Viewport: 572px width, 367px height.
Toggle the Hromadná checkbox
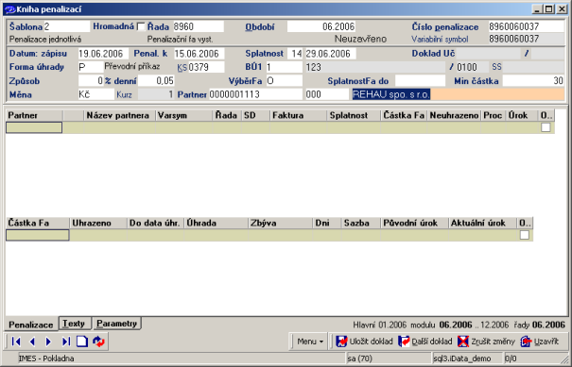pos(141,26)
